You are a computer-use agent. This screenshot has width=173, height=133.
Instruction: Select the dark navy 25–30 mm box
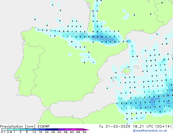tap(55, 129)
